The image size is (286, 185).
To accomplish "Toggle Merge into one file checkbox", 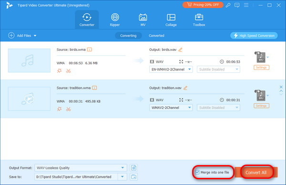I will (197, 172).
